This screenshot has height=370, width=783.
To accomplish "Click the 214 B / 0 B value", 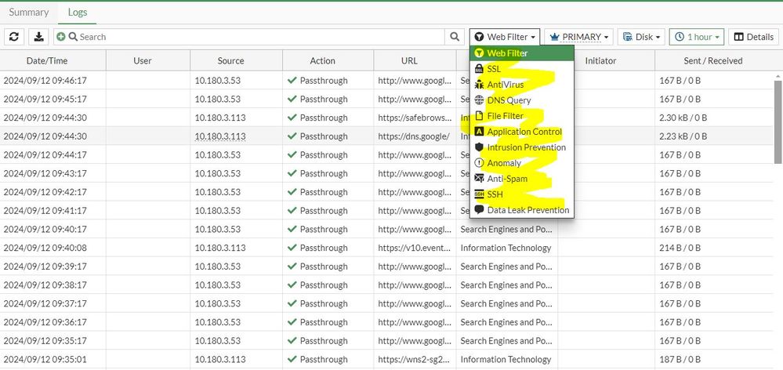I will pos(680,248).
